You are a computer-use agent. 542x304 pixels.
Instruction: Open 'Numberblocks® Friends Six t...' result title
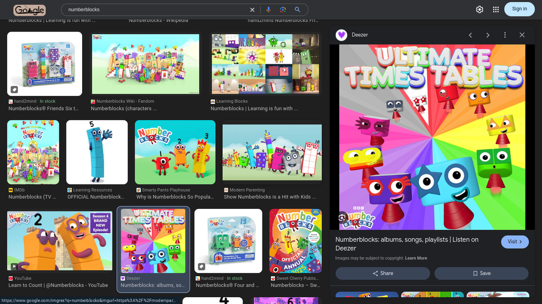click(x=44, y=109)
